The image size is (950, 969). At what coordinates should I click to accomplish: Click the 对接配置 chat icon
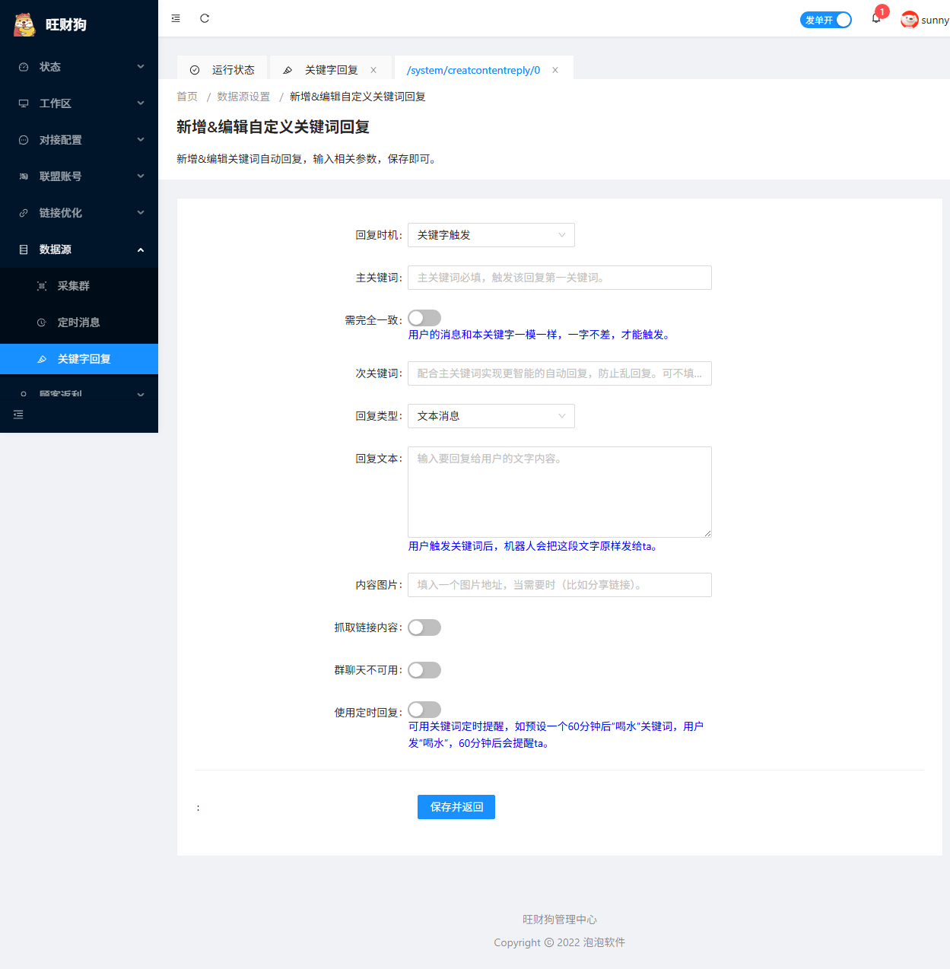(24, 140)
